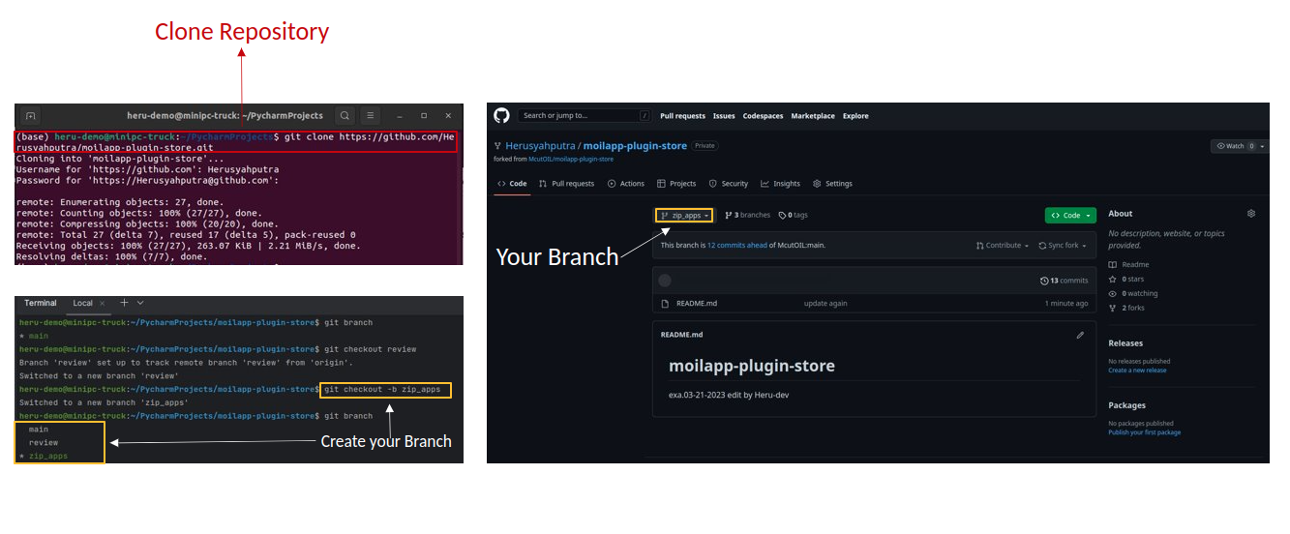
Task: View the '0 tags' link
Action: pos(794,216)
